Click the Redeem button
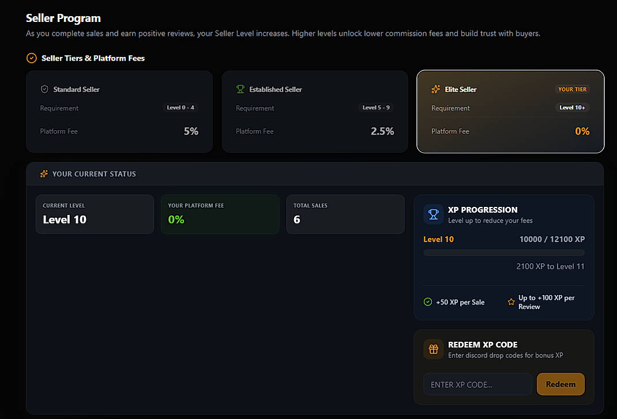The height and width of the screenshot is (419, 617). (x=560, y=384)
